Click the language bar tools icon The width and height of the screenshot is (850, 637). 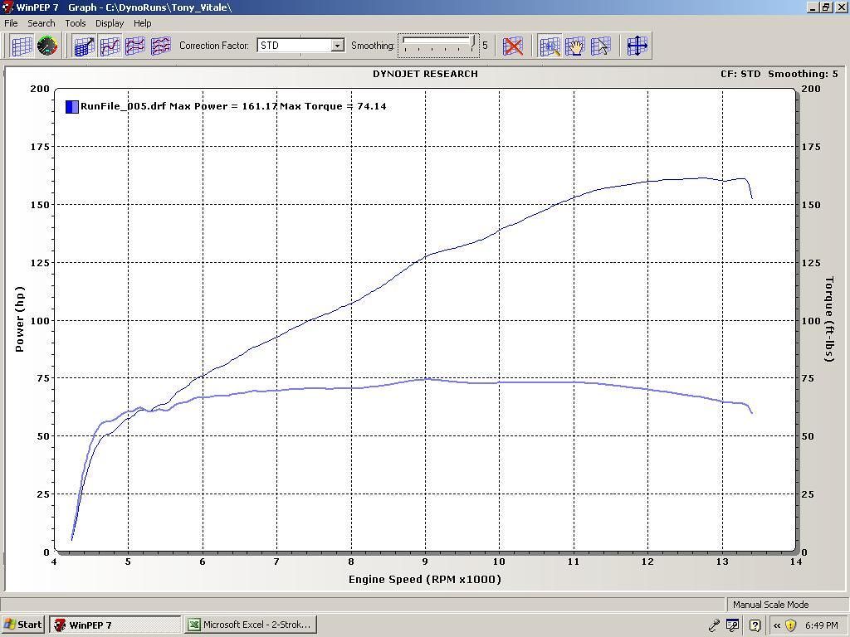[x=732, y=625]
